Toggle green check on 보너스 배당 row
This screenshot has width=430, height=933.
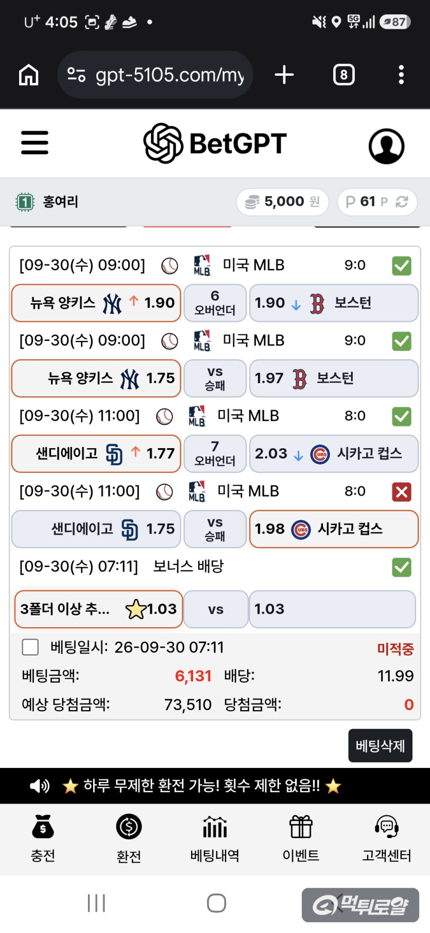click(x=402, y=567)
